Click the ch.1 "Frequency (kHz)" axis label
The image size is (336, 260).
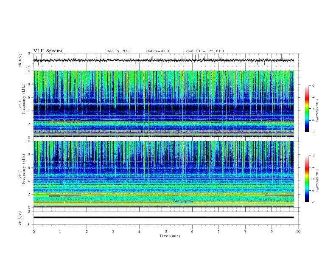point(23,99)
